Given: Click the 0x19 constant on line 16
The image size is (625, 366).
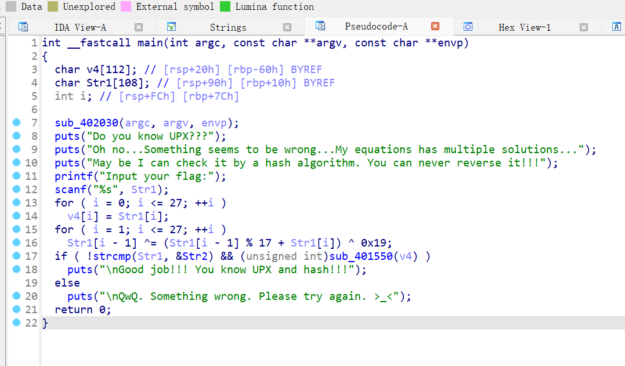Looking at the screenshot, I should click(x=374, y=242).
